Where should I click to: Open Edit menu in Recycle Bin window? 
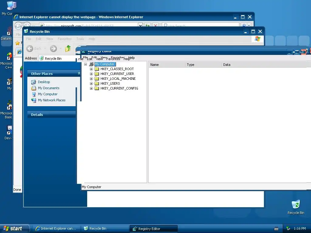[x=39, y=39]
